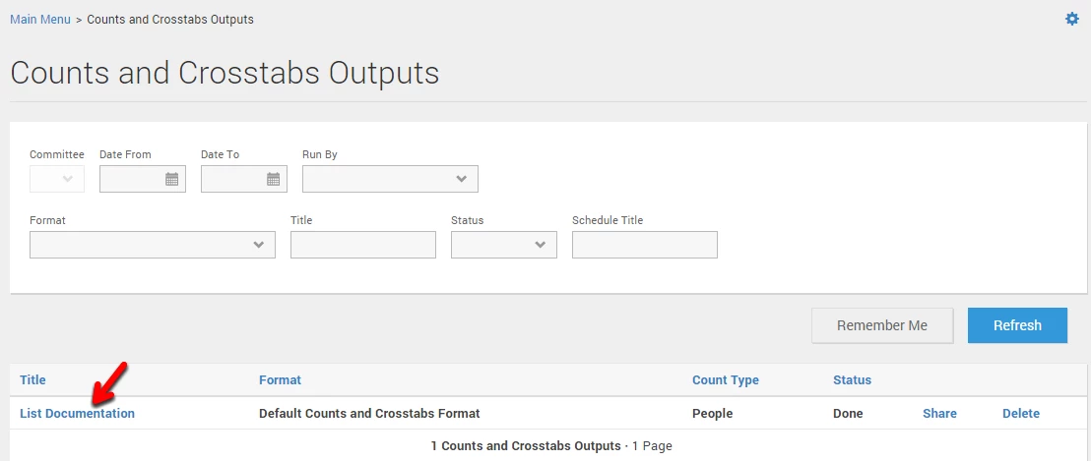This screenshot has height=461, width=1091.
Task: Expand the Run By dropdown
Action: [390, 179]
